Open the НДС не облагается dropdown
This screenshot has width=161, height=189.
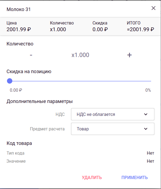[x=113, y=114]
